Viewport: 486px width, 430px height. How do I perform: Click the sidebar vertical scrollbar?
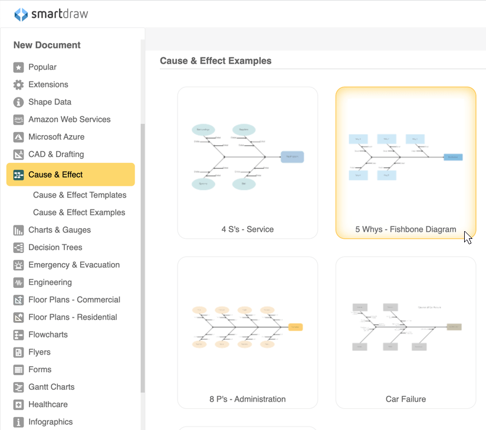(143, 258)
